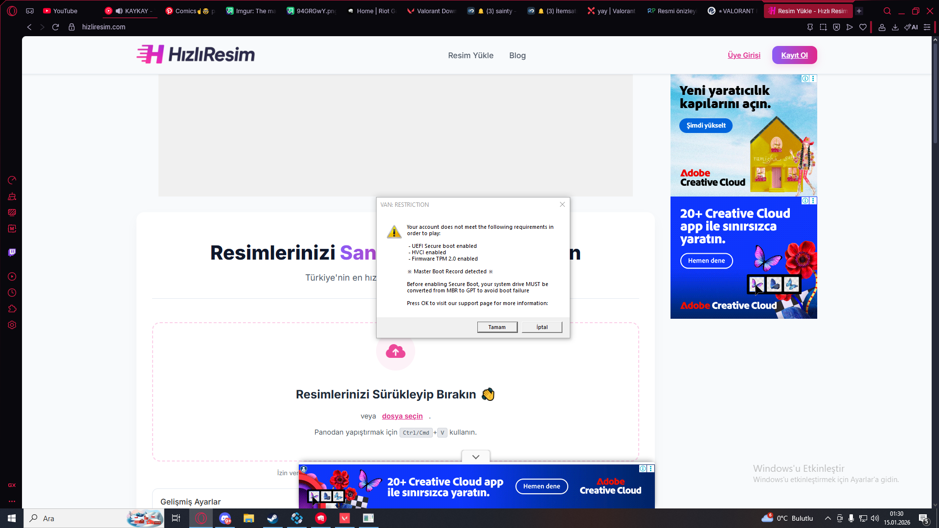Click Hemen dene in the bottom banner ad
The height and width of the screenshot is (528, 939).
coord(541,486)
